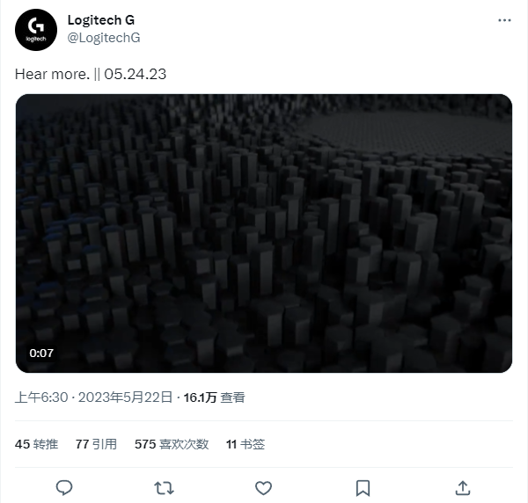Click the "Hear more. || 05.24.23" tweet text
Viewport: 528px width, 503px height.
pyautogui.click(x=91, y=74)
